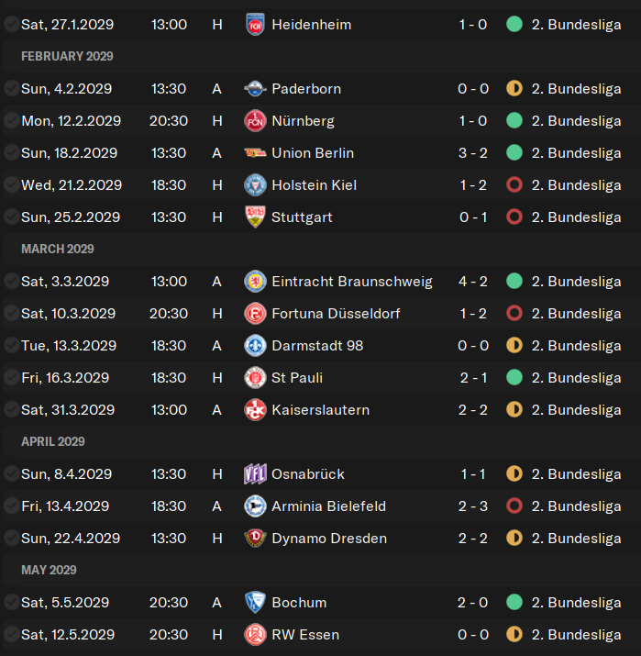Open 2. Bundesliga link on Dynamo Dresden row
The image size is (641, 656).
[576, 539]
